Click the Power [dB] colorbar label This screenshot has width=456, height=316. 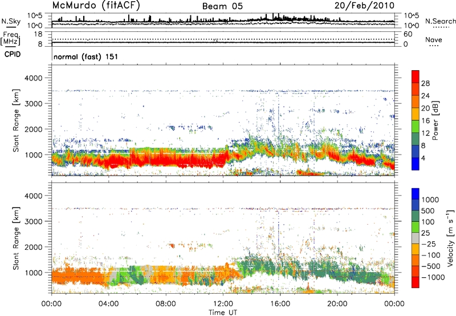435,120
